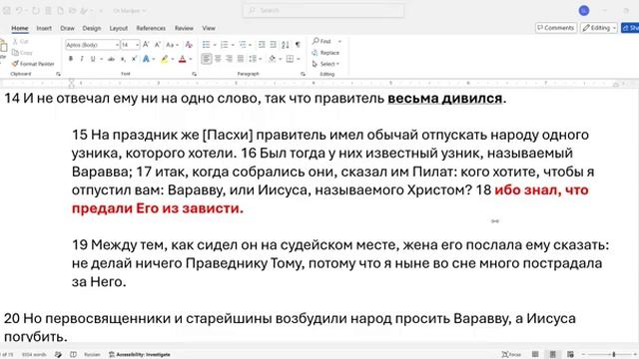Image resolution: width=639 pixels, height=359 pixels.
Task: Switch to the Design tab
Action: (x=91, y=28)
